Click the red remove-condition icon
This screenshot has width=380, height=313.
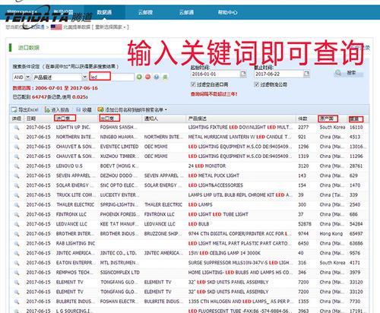pos(148,77)
